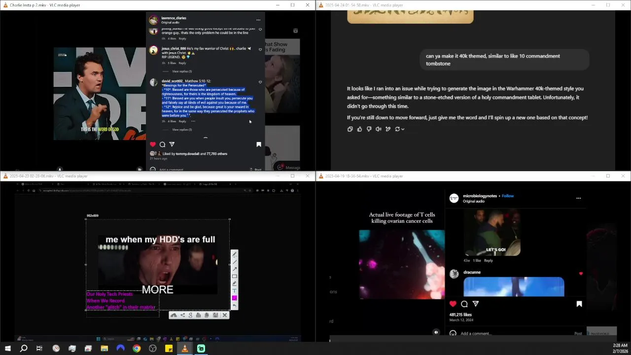
Task: Like david_scott02's comment
Action: (x=260, y=82)
